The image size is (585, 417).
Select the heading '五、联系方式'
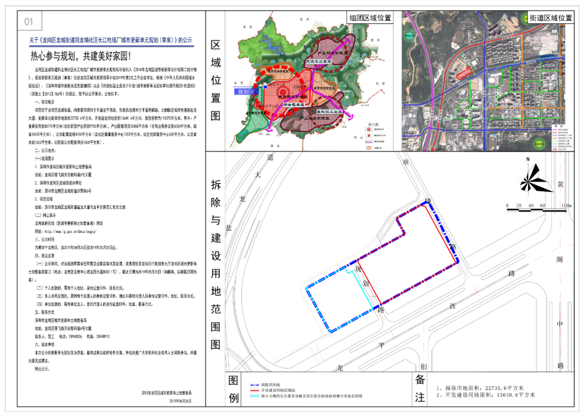(x=45, y=312)
